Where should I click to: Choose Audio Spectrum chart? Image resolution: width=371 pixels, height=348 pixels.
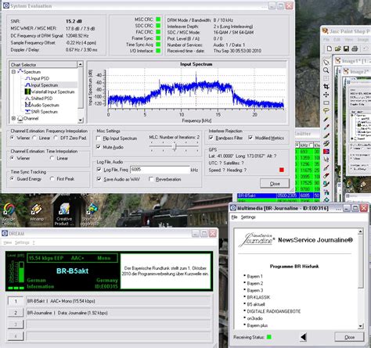[42, 105]
